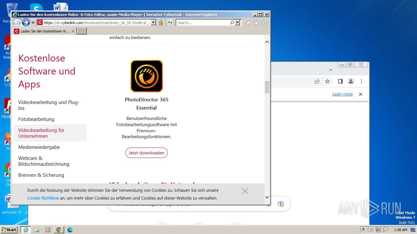The height and width of the screenshot is (234, 417).
Task: Show the security lock report icon
Action: [x=161, y=22]
